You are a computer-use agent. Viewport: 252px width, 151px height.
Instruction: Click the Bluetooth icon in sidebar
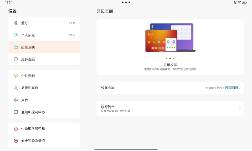16,23
